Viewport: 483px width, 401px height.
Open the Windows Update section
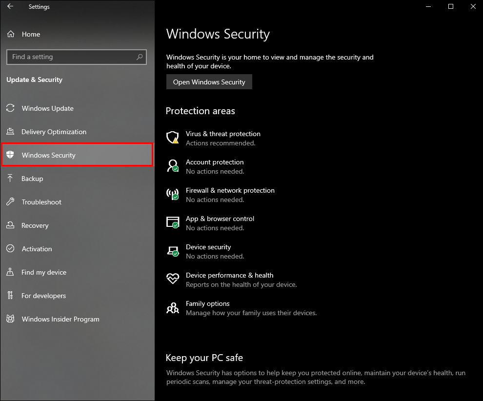(x=47, y=108)
